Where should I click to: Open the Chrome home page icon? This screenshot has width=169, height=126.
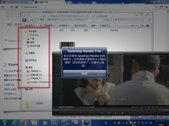coord(17,7)
